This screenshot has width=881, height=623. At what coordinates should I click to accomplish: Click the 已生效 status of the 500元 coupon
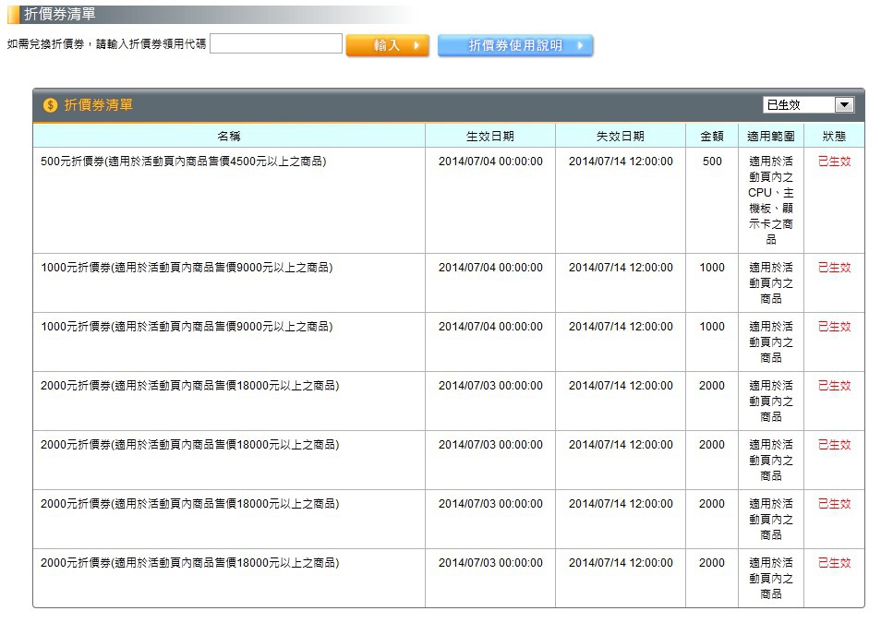point(835,162)
